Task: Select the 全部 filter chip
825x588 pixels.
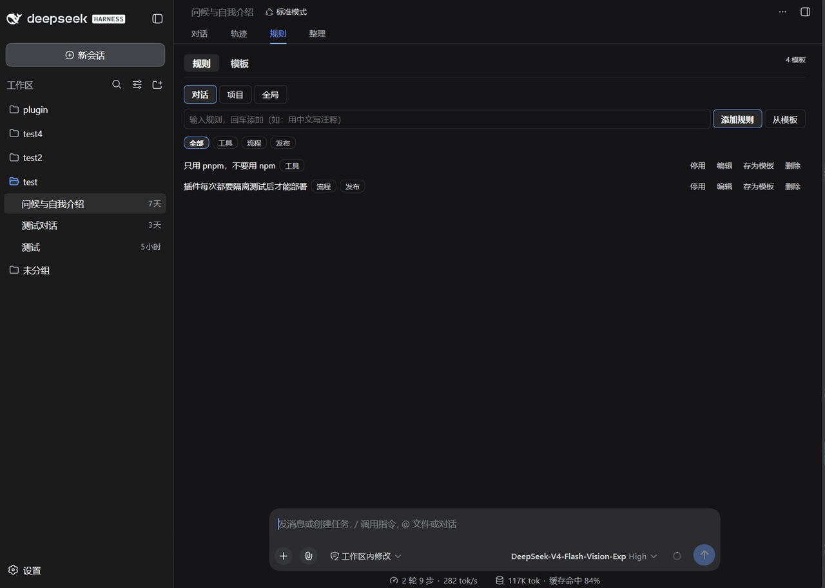Action: tap(197, 143)
